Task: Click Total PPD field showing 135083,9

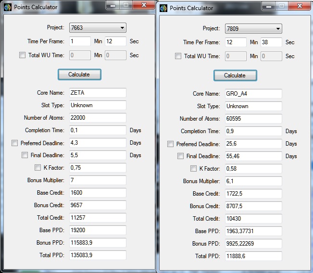Action: tap(98, 255)
